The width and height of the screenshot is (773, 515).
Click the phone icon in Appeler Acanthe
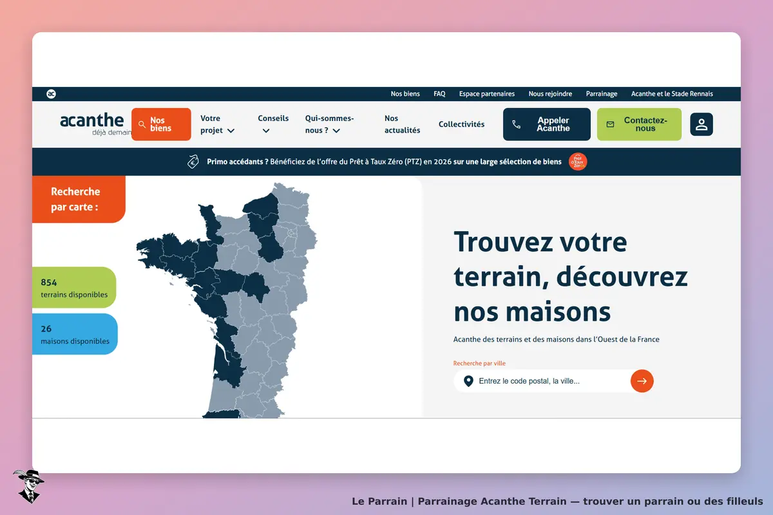517,124
